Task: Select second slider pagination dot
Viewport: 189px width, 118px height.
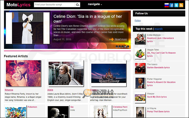Action: (120, 46)
